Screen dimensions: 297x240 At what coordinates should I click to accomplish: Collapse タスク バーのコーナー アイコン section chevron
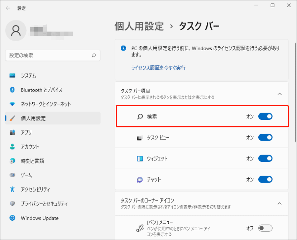(279, 203)
